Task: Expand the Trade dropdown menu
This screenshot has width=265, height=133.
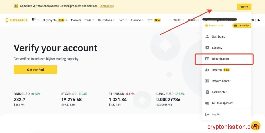Action: pyautogui.click(x=89, y=20)
